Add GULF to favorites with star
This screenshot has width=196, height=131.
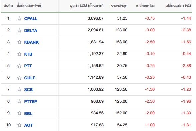(19, 78)
